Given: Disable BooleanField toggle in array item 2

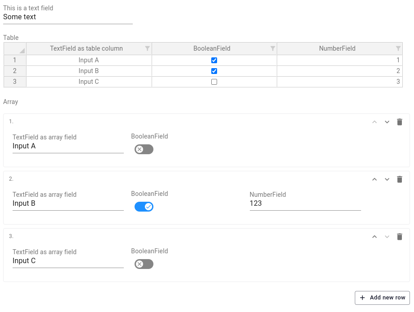Looking at the screenshot, I should click(x=144, y=207).
